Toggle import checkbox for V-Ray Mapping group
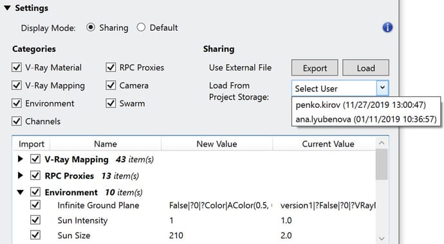444x244 pixels. 35,159
